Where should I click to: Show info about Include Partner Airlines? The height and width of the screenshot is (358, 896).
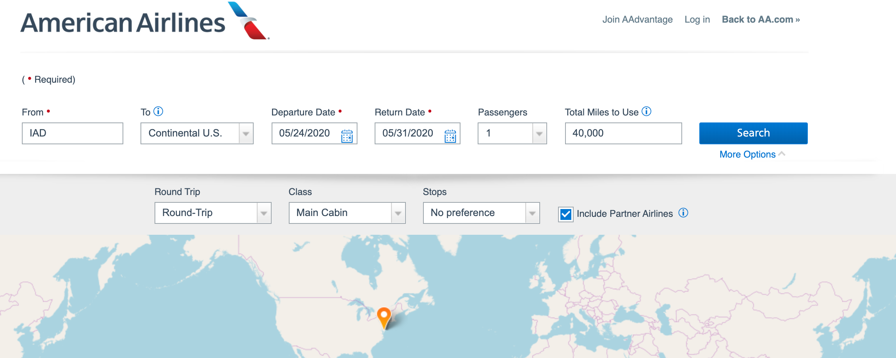point(683,213)
